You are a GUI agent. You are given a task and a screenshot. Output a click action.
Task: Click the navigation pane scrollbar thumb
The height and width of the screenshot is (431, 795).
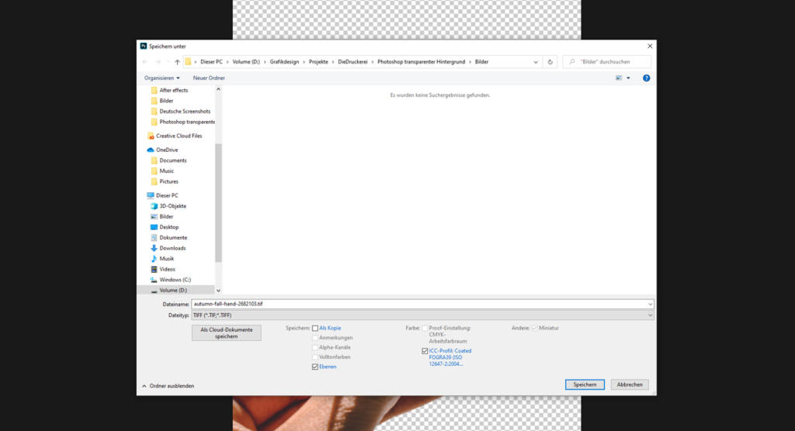[218, 202]
